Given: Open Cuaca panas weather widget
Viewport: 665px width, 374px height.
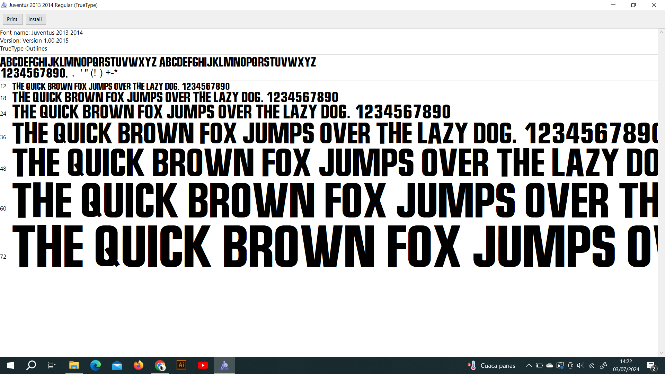Looking at the screenshot, I should (x=491, y=365).
